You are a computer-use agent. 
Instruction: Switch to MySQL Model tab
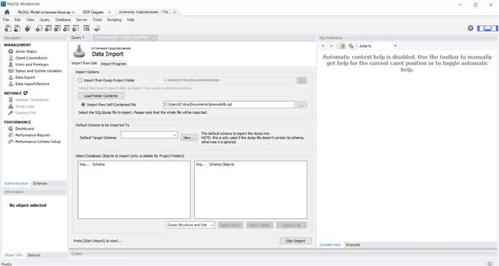44,12
